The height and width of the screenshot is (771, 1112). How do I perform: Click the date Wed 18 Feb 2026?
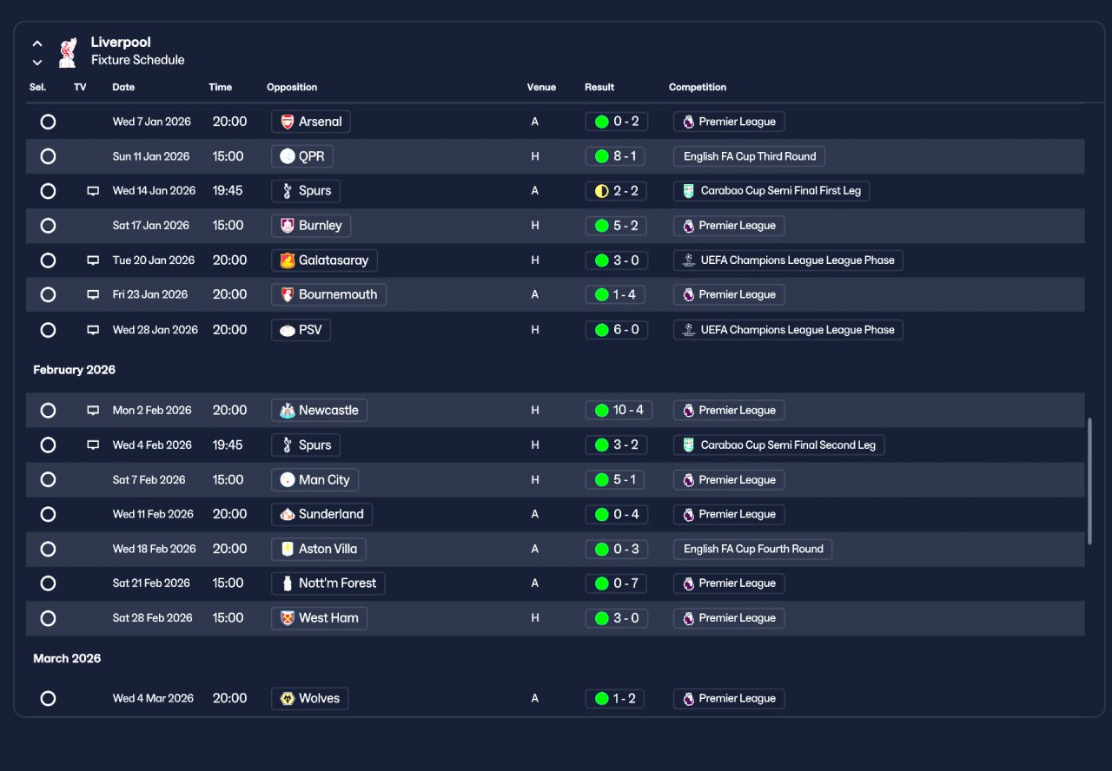pyautogui.click(x=154, y=549)
